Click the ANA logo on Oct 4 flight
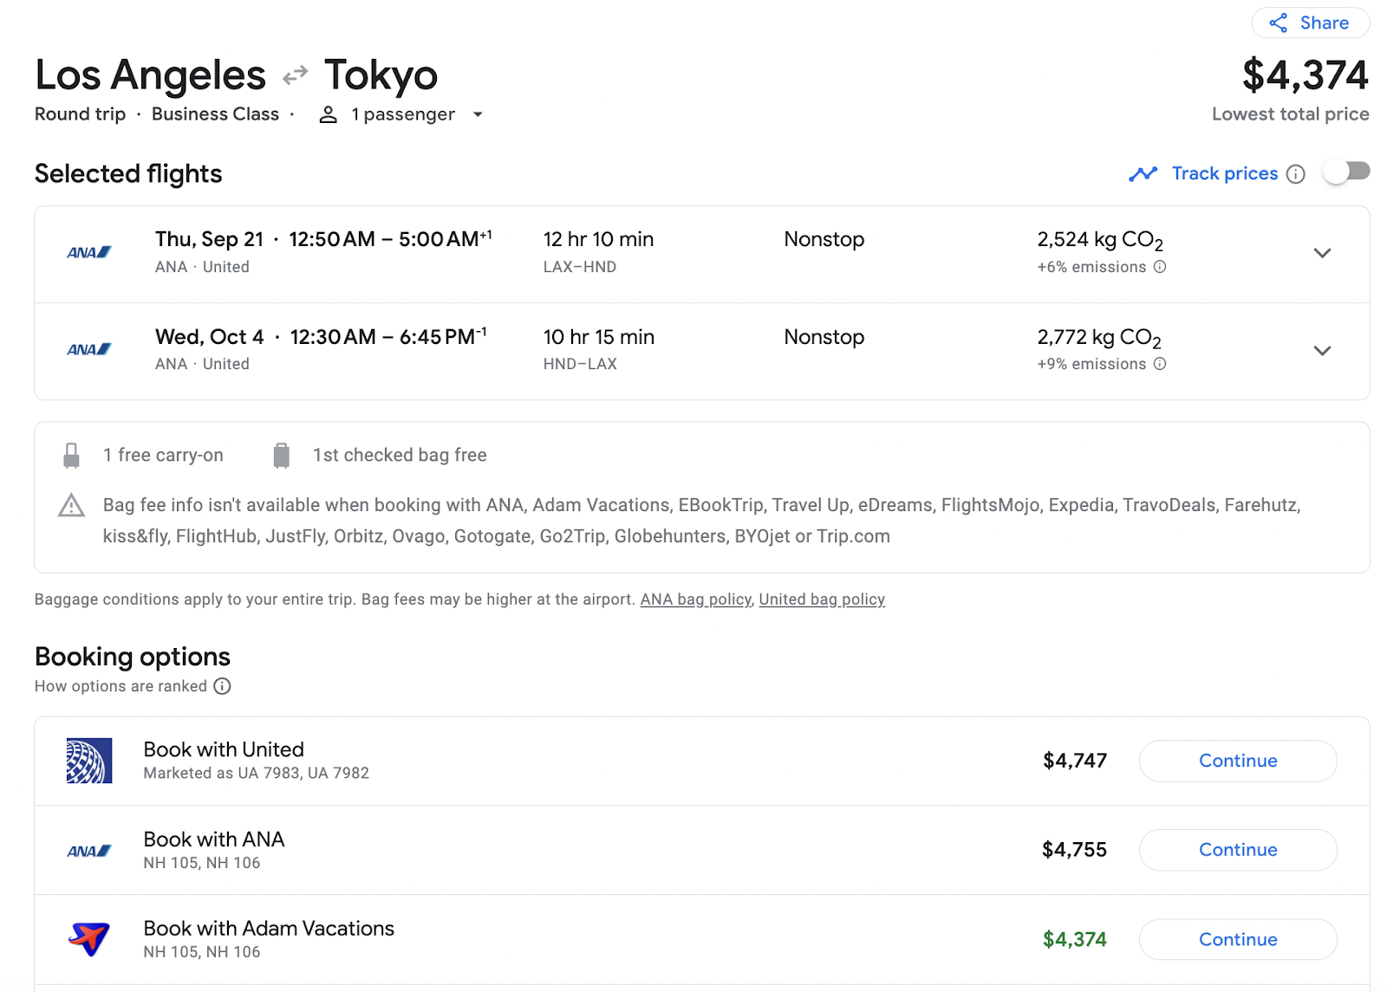 [x=89, y=350]
